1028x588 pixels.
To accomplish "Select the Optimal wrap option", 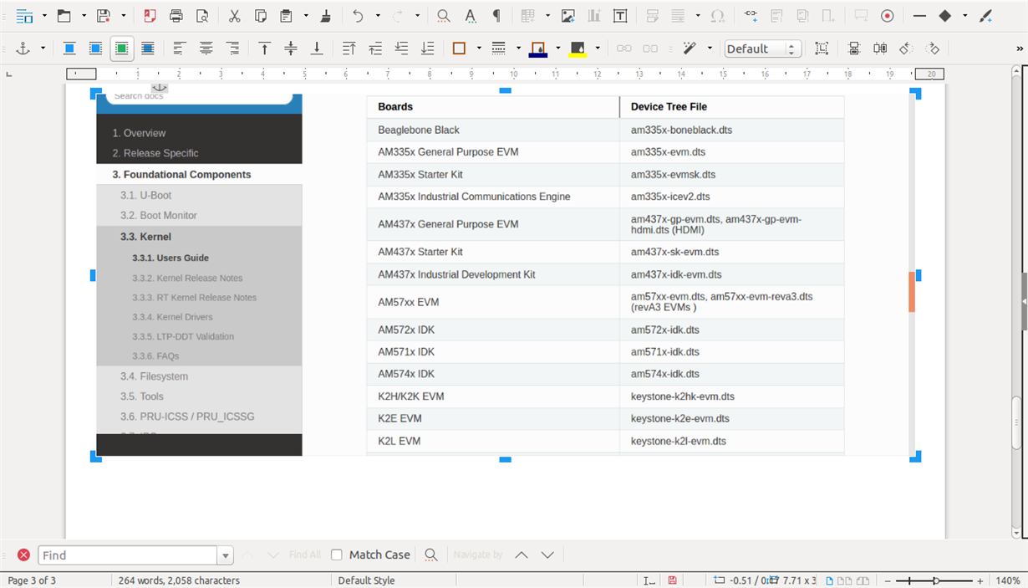I will point(122,49).
